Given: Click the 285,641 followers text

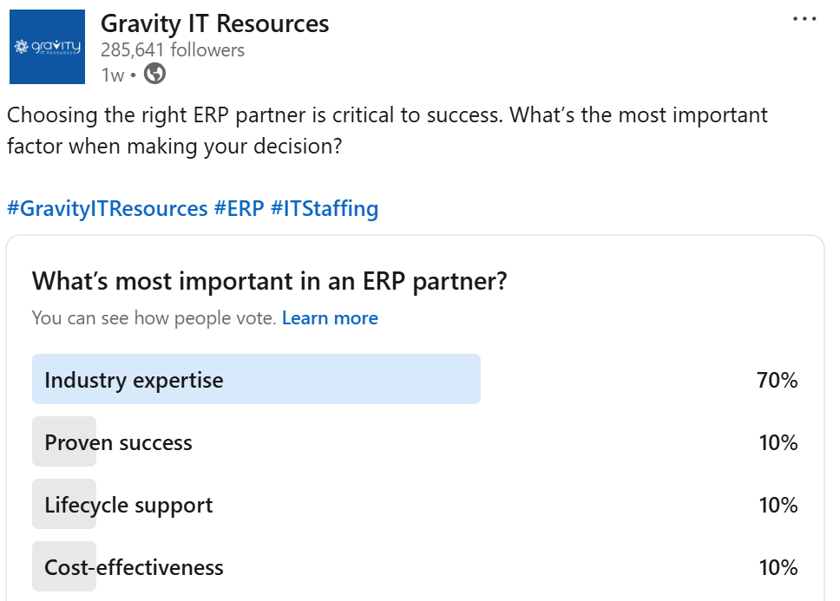Looking at the screenshot, I should pyautogui.click(x=173, y=49).
